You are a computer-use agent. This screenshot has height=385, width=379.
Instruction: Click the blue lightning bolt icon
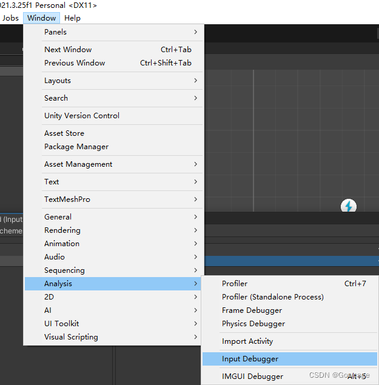348,206
